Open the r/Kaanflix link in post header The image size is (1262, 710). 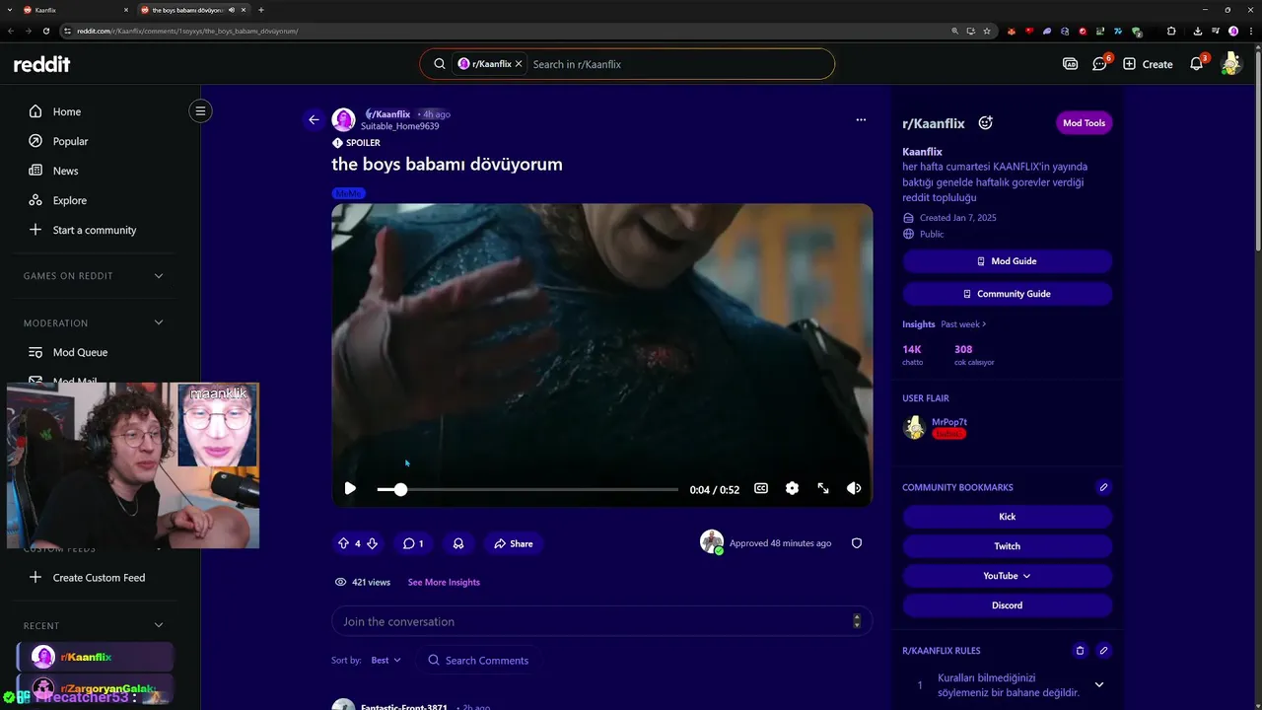click(x=388, y=114)
